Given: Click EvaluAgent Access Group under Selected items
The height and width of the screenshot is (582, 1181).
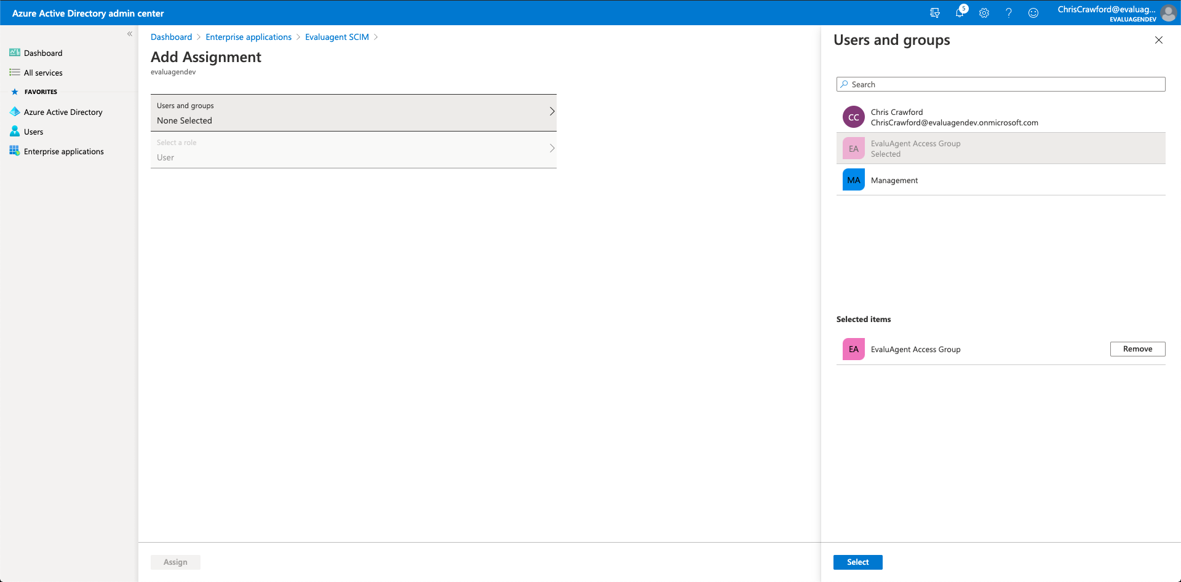Looking at the screenshot, I should tap(916, 349).
